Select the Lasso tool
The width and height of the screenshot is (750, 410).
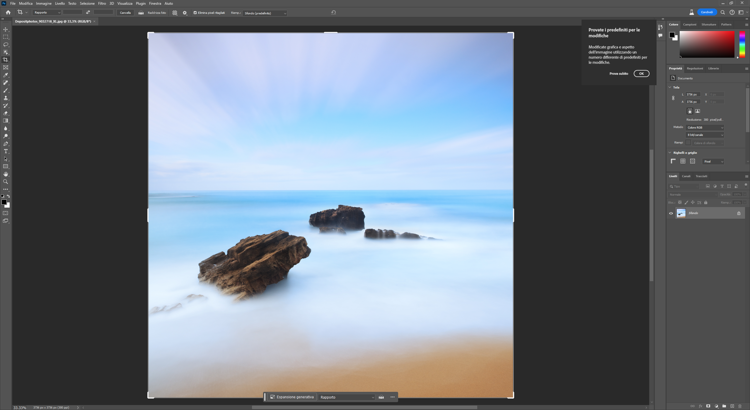coord(6,45)
